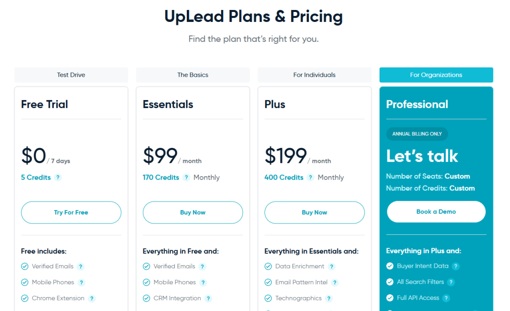Show Data Enrichment help tooltip icon
510x311 pixels.
point(332,267)
